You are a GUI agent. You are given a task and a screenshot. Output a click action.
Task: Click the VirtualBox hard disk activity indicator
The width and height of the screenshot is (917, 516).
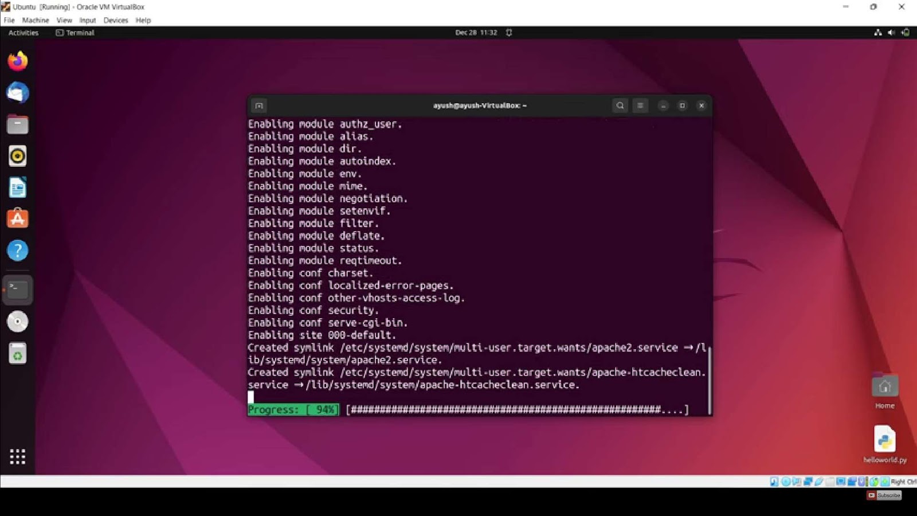click(774, 482)
